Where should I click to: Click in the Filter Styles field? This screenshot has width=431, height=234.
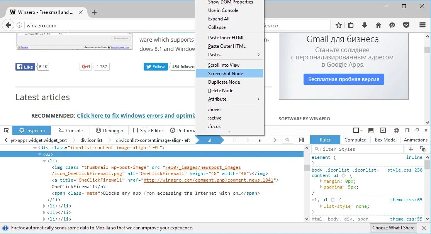357,149
